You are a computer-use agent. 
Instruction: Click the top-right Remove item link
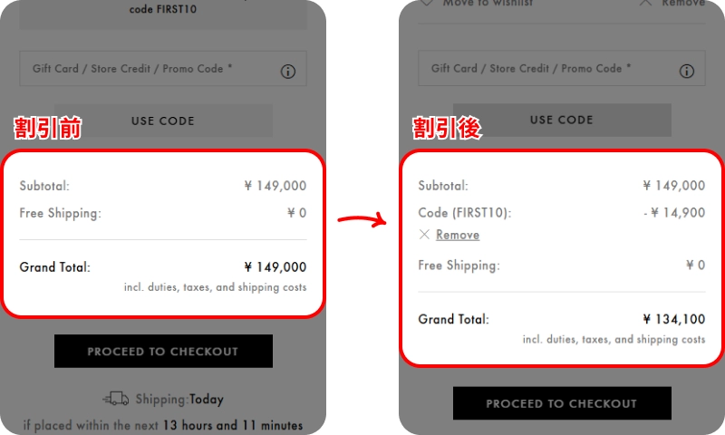pos(683,4)
